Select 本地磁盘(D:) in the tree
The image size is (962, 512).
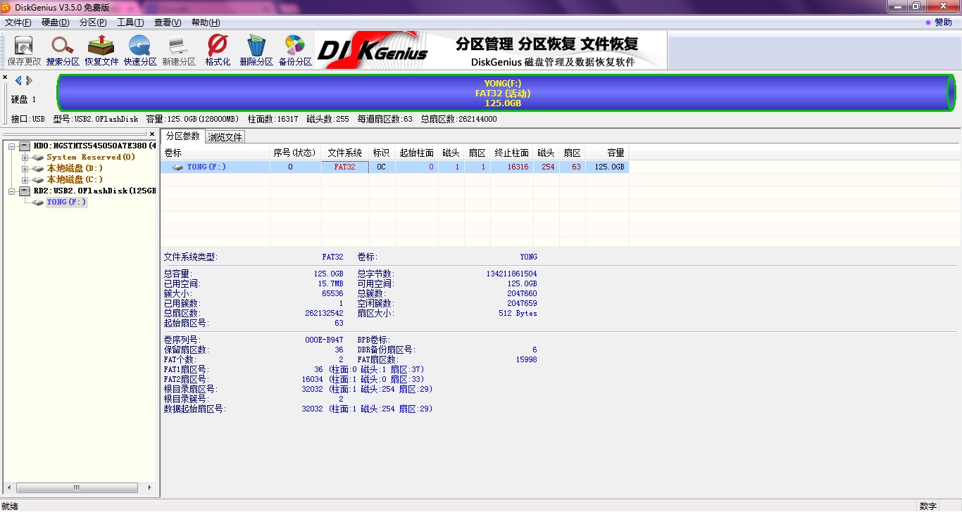75,169
